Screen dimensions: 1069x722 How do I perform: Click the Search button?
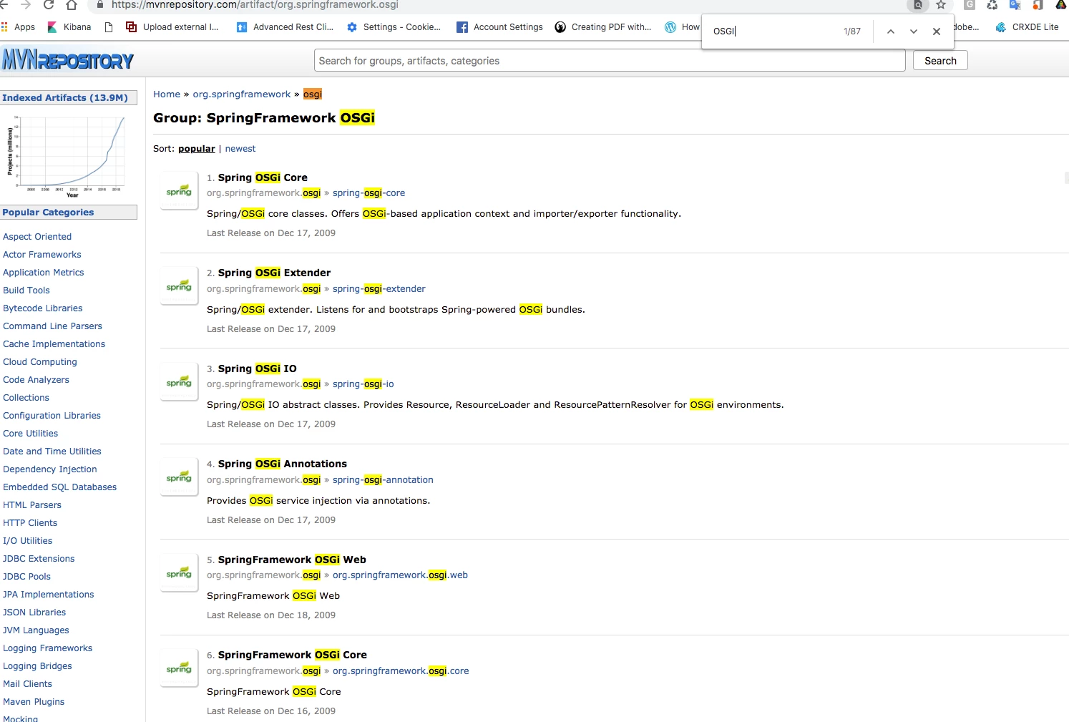pos(940,61)
